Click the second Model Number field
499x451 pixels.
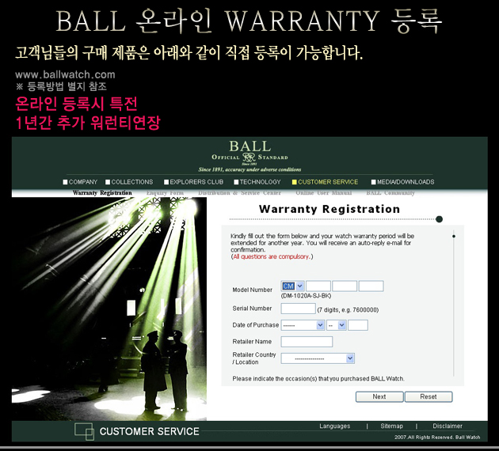tap(318, 286)
